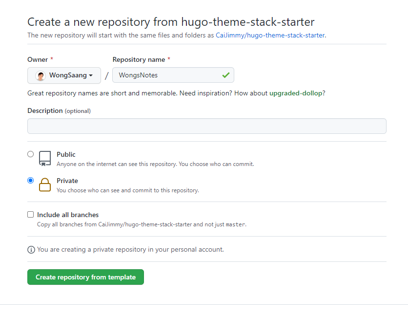Click the Public repository book icon
408x313 pixels.
coord(45,158)
